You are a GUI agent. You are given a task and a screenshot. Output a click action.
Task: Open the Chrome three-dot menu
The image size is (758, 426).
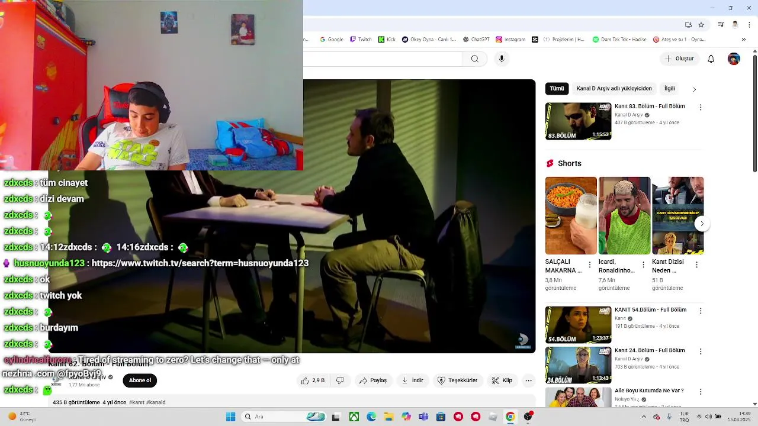(750, 25)
